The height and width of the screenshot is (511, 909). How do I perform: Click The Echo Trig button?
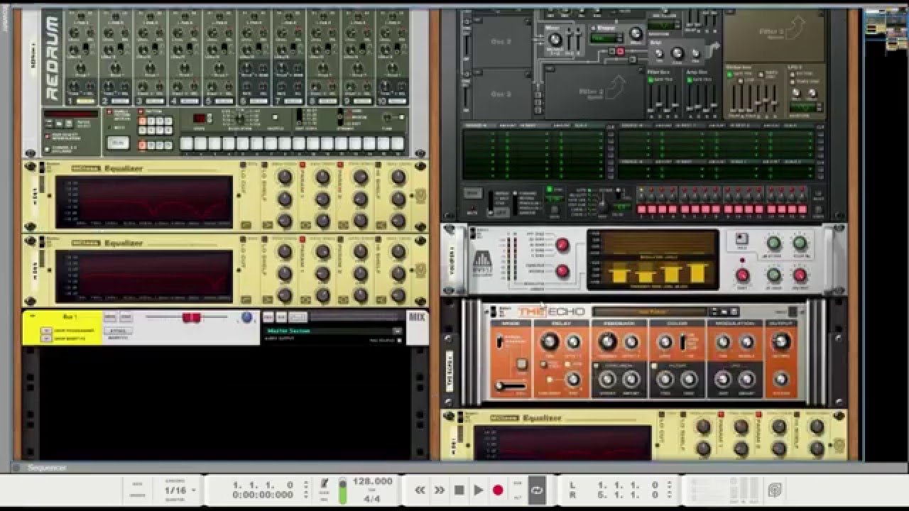tap(521, 364)
